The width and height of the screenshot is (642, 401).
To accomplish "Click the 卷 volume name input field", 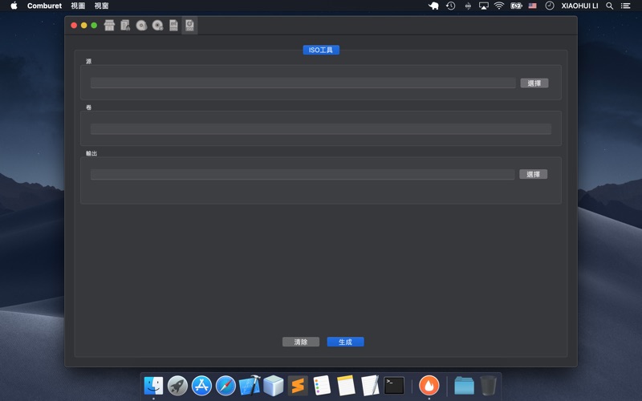I will (321, 129).
